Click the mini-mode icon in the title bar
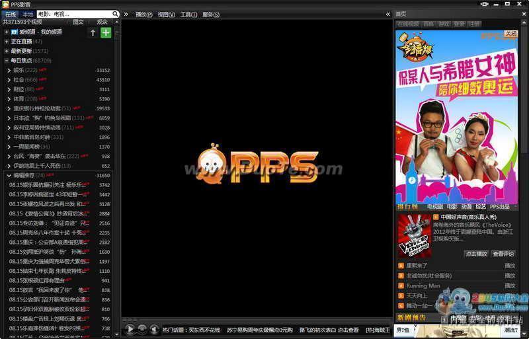Viewport: 529px width, 339px height. click(485, 4)
